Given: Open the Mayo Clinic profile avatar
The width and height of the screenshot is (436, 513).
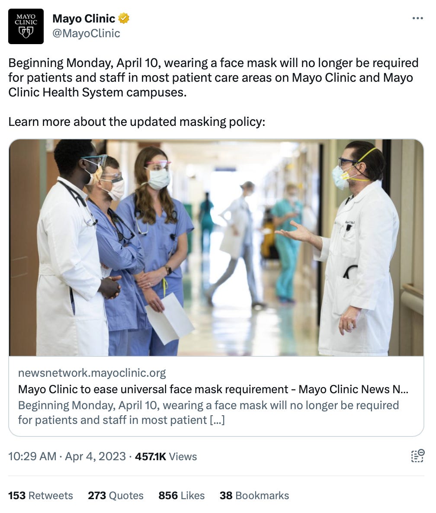Looking at the screenshot, I should (x=26, y=26).
